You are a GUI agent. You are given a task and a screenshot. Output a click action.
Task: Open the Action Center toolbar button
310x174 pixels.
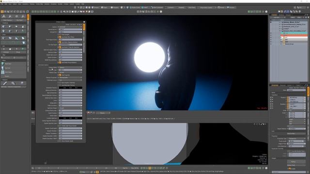135,8
